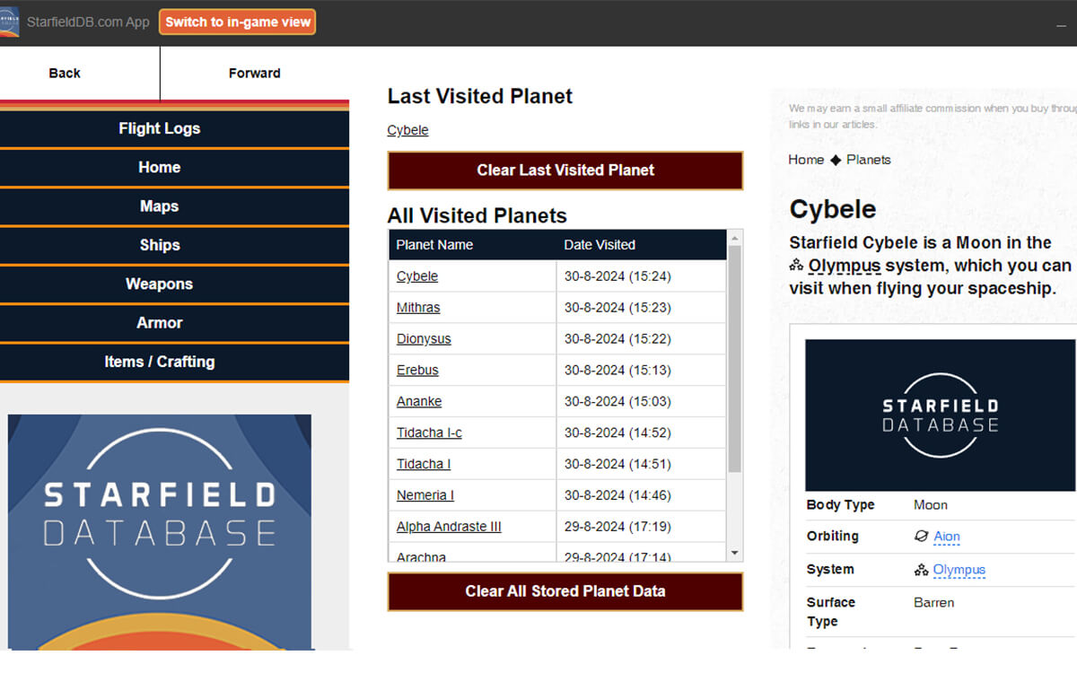Open Ananke planet link
Image resolution: width=1077 pixels, height=673 pixels.
[419, 401]
